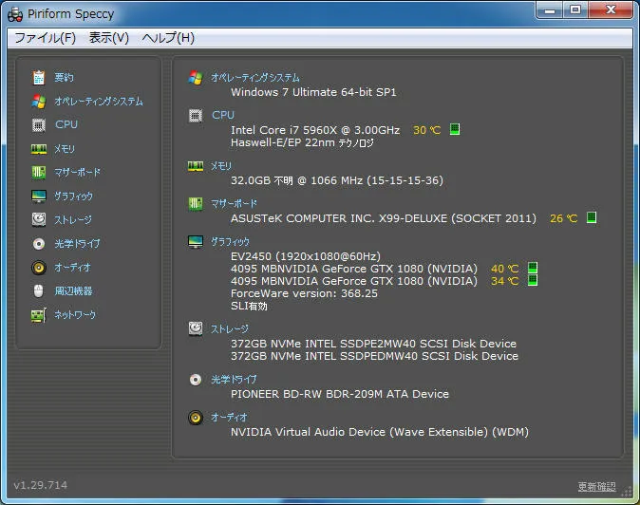Click the Windows flag icon in summary pane
Screen dimensions: 640x505
[x=196, y=78]
